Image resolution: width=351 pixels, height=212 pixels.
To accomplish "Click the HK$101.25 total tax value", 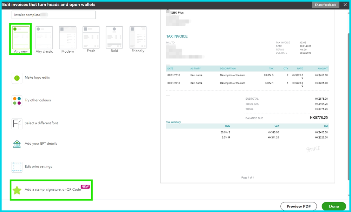I will tap(321, 104).
